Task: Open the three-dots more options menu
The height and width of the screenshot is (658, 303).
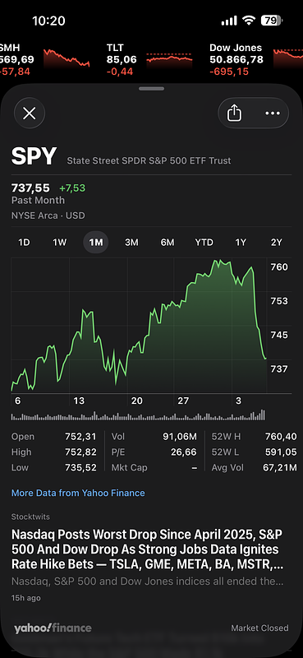Action: click(273, 113)
